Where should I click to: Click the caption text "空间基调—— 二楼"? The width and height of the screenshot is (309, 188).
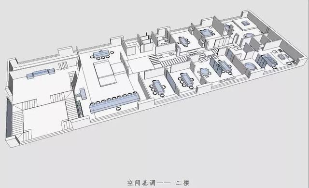158,183
